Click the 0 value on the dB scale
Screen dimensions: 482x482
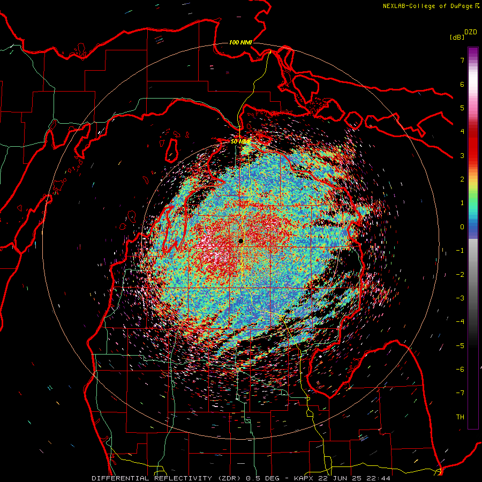tap(462, 227)
